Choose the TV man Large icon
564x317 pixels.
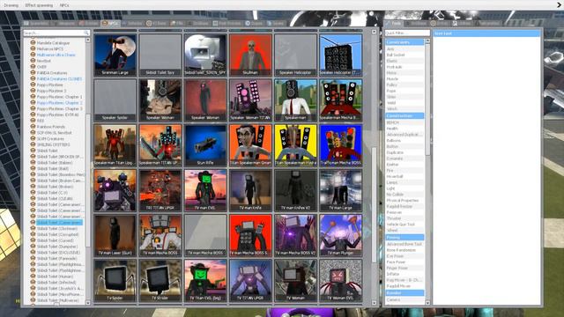(x=341, y=190)
